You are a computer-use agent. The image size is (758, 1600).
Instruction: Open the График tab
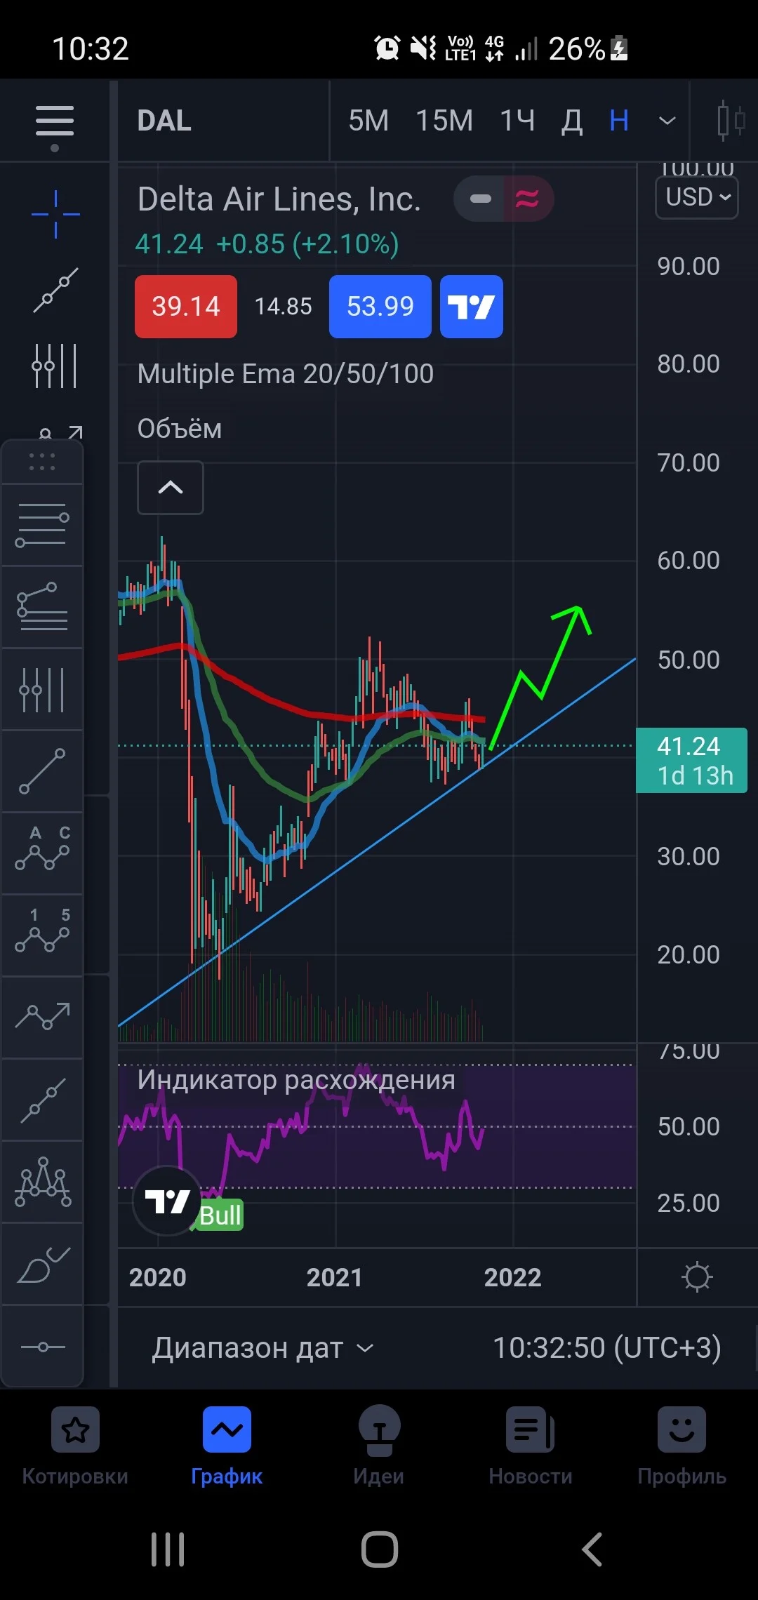tap(227, 1446)
